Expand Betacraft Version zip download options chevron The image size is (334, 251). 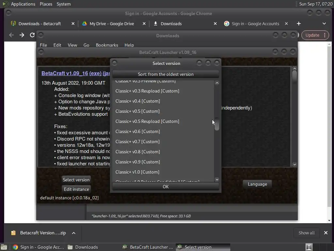click(x=74, y=233)
